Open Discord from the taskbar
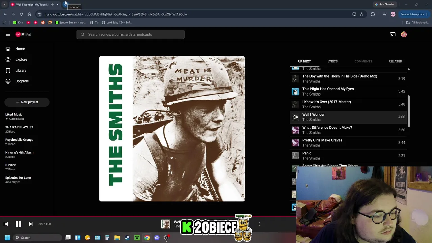 tap(157, 238)
